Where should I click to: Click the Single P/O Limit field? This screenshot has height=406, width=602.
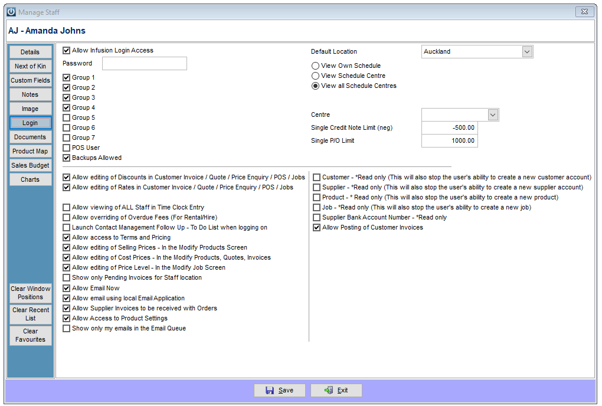449,141
